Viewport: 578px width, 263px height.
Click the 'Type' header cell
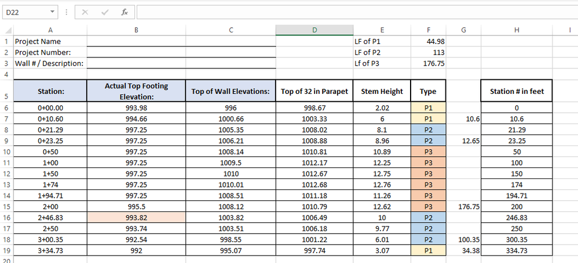point(429,91)
